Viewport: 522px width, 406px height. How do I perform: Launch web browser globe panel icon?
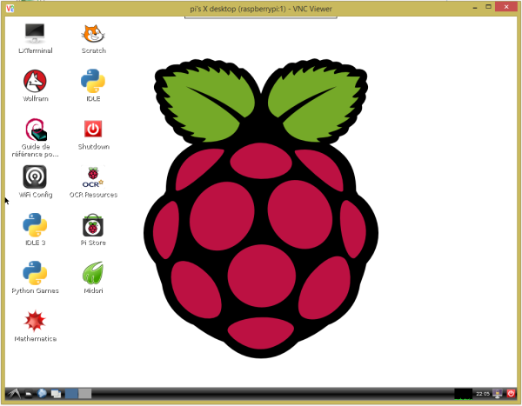[x=42, y=394]
